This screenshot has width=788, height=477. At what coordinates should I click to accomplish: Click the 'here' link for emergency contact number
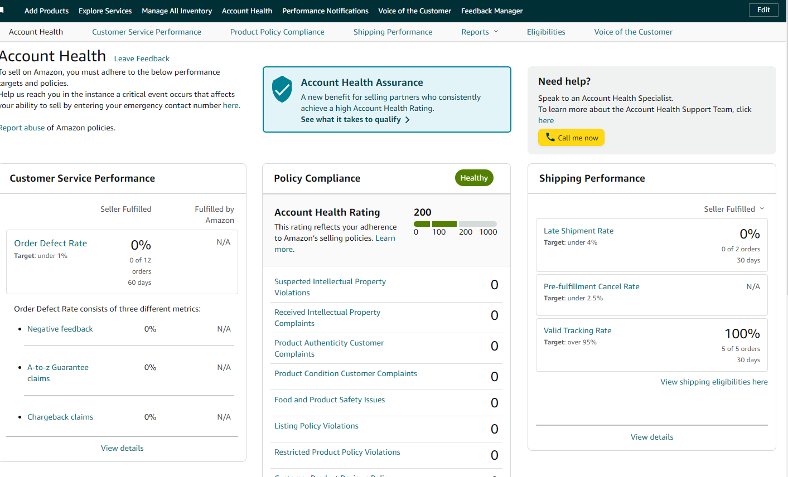coord(230,105)
